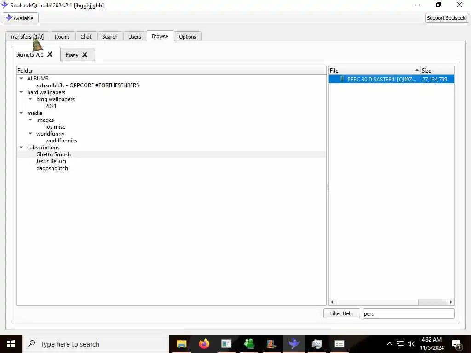
Task: Launch Firefox from the taskbar
Action: 204,344
